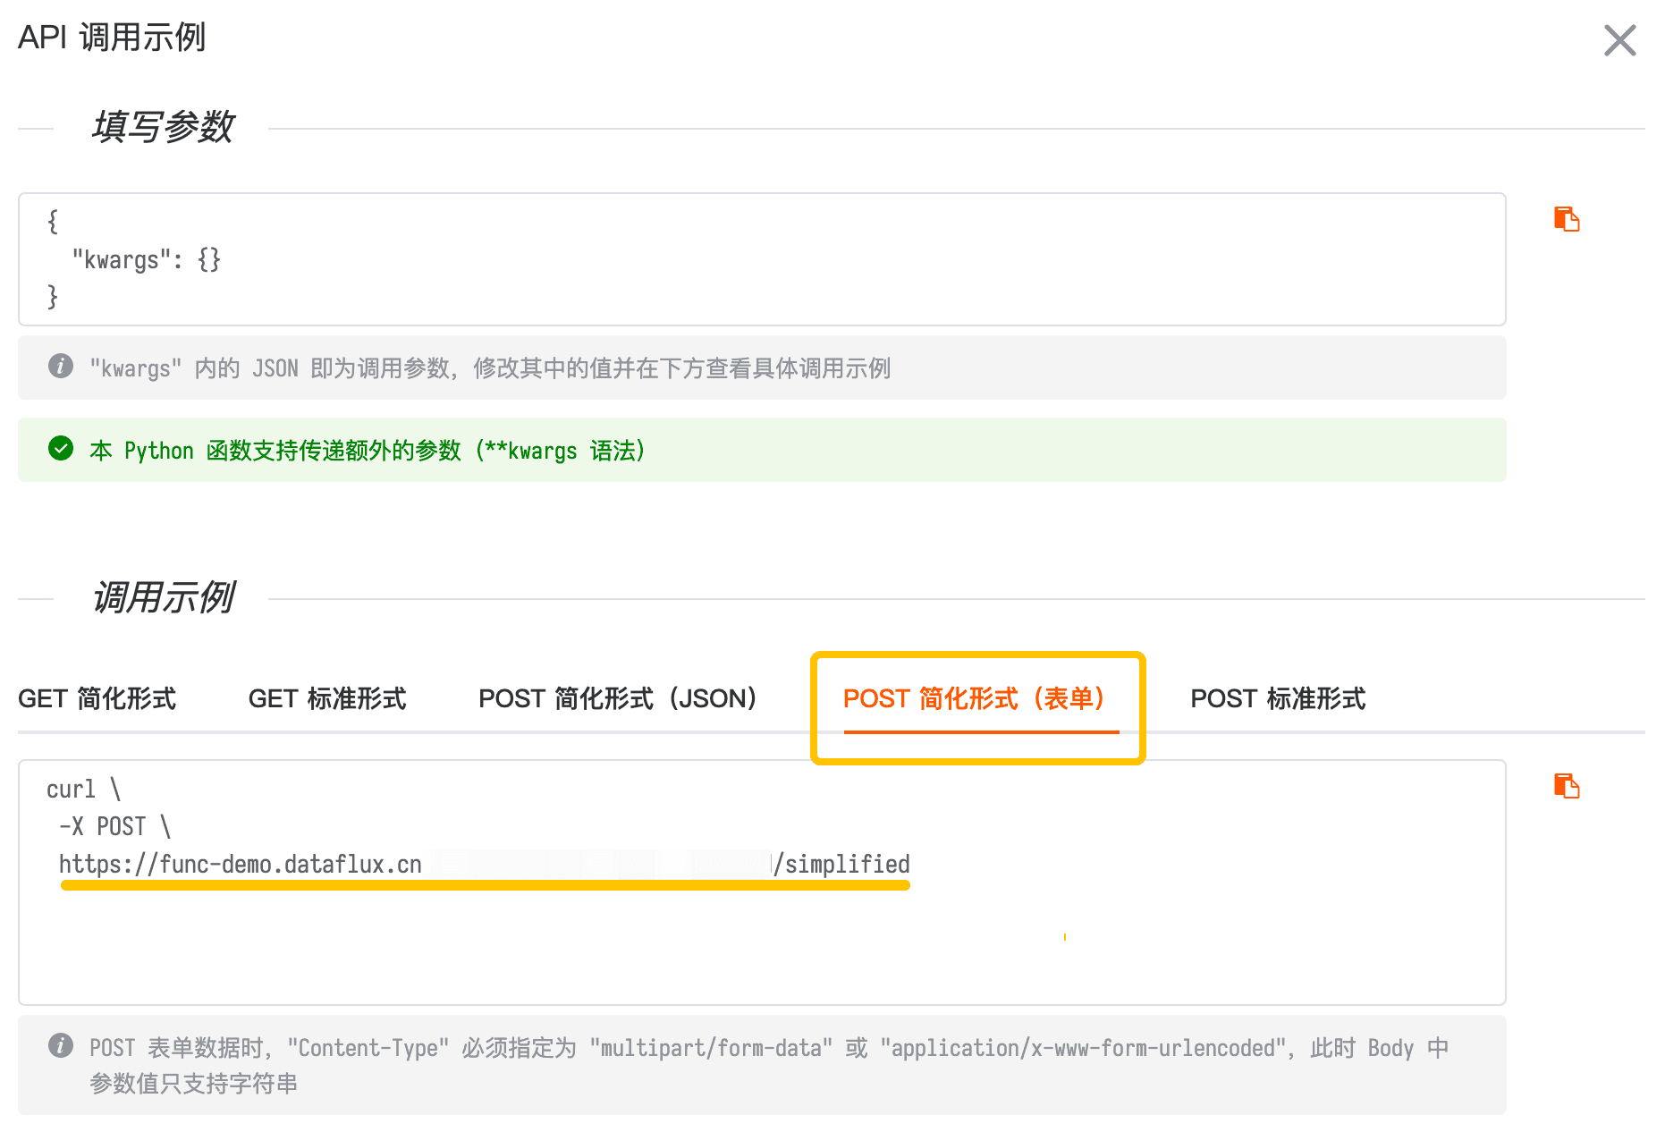Image resolution: width=1665 pixels, height=1132 pixels.
Task: Switch to the GET 简化形式 tab
Action: coord(98,698)
